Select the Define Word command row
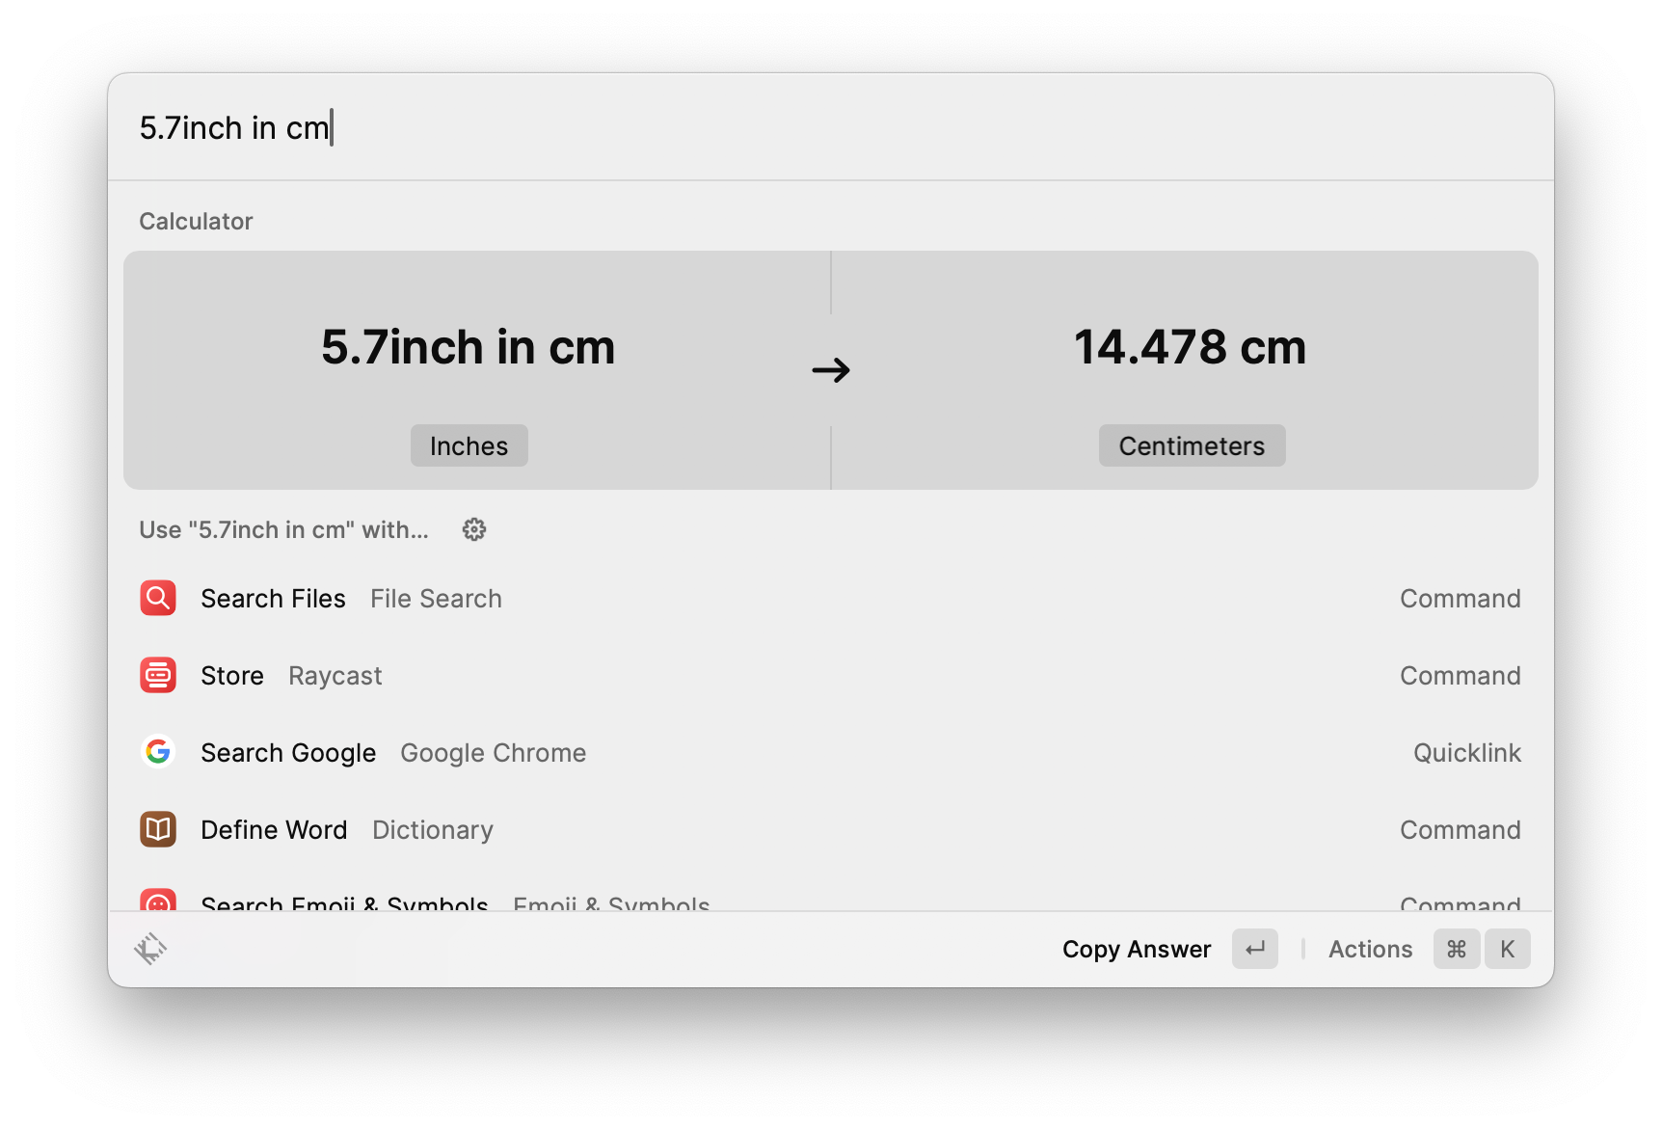This screenshot has height=1130, width=1662. (830, 829)
